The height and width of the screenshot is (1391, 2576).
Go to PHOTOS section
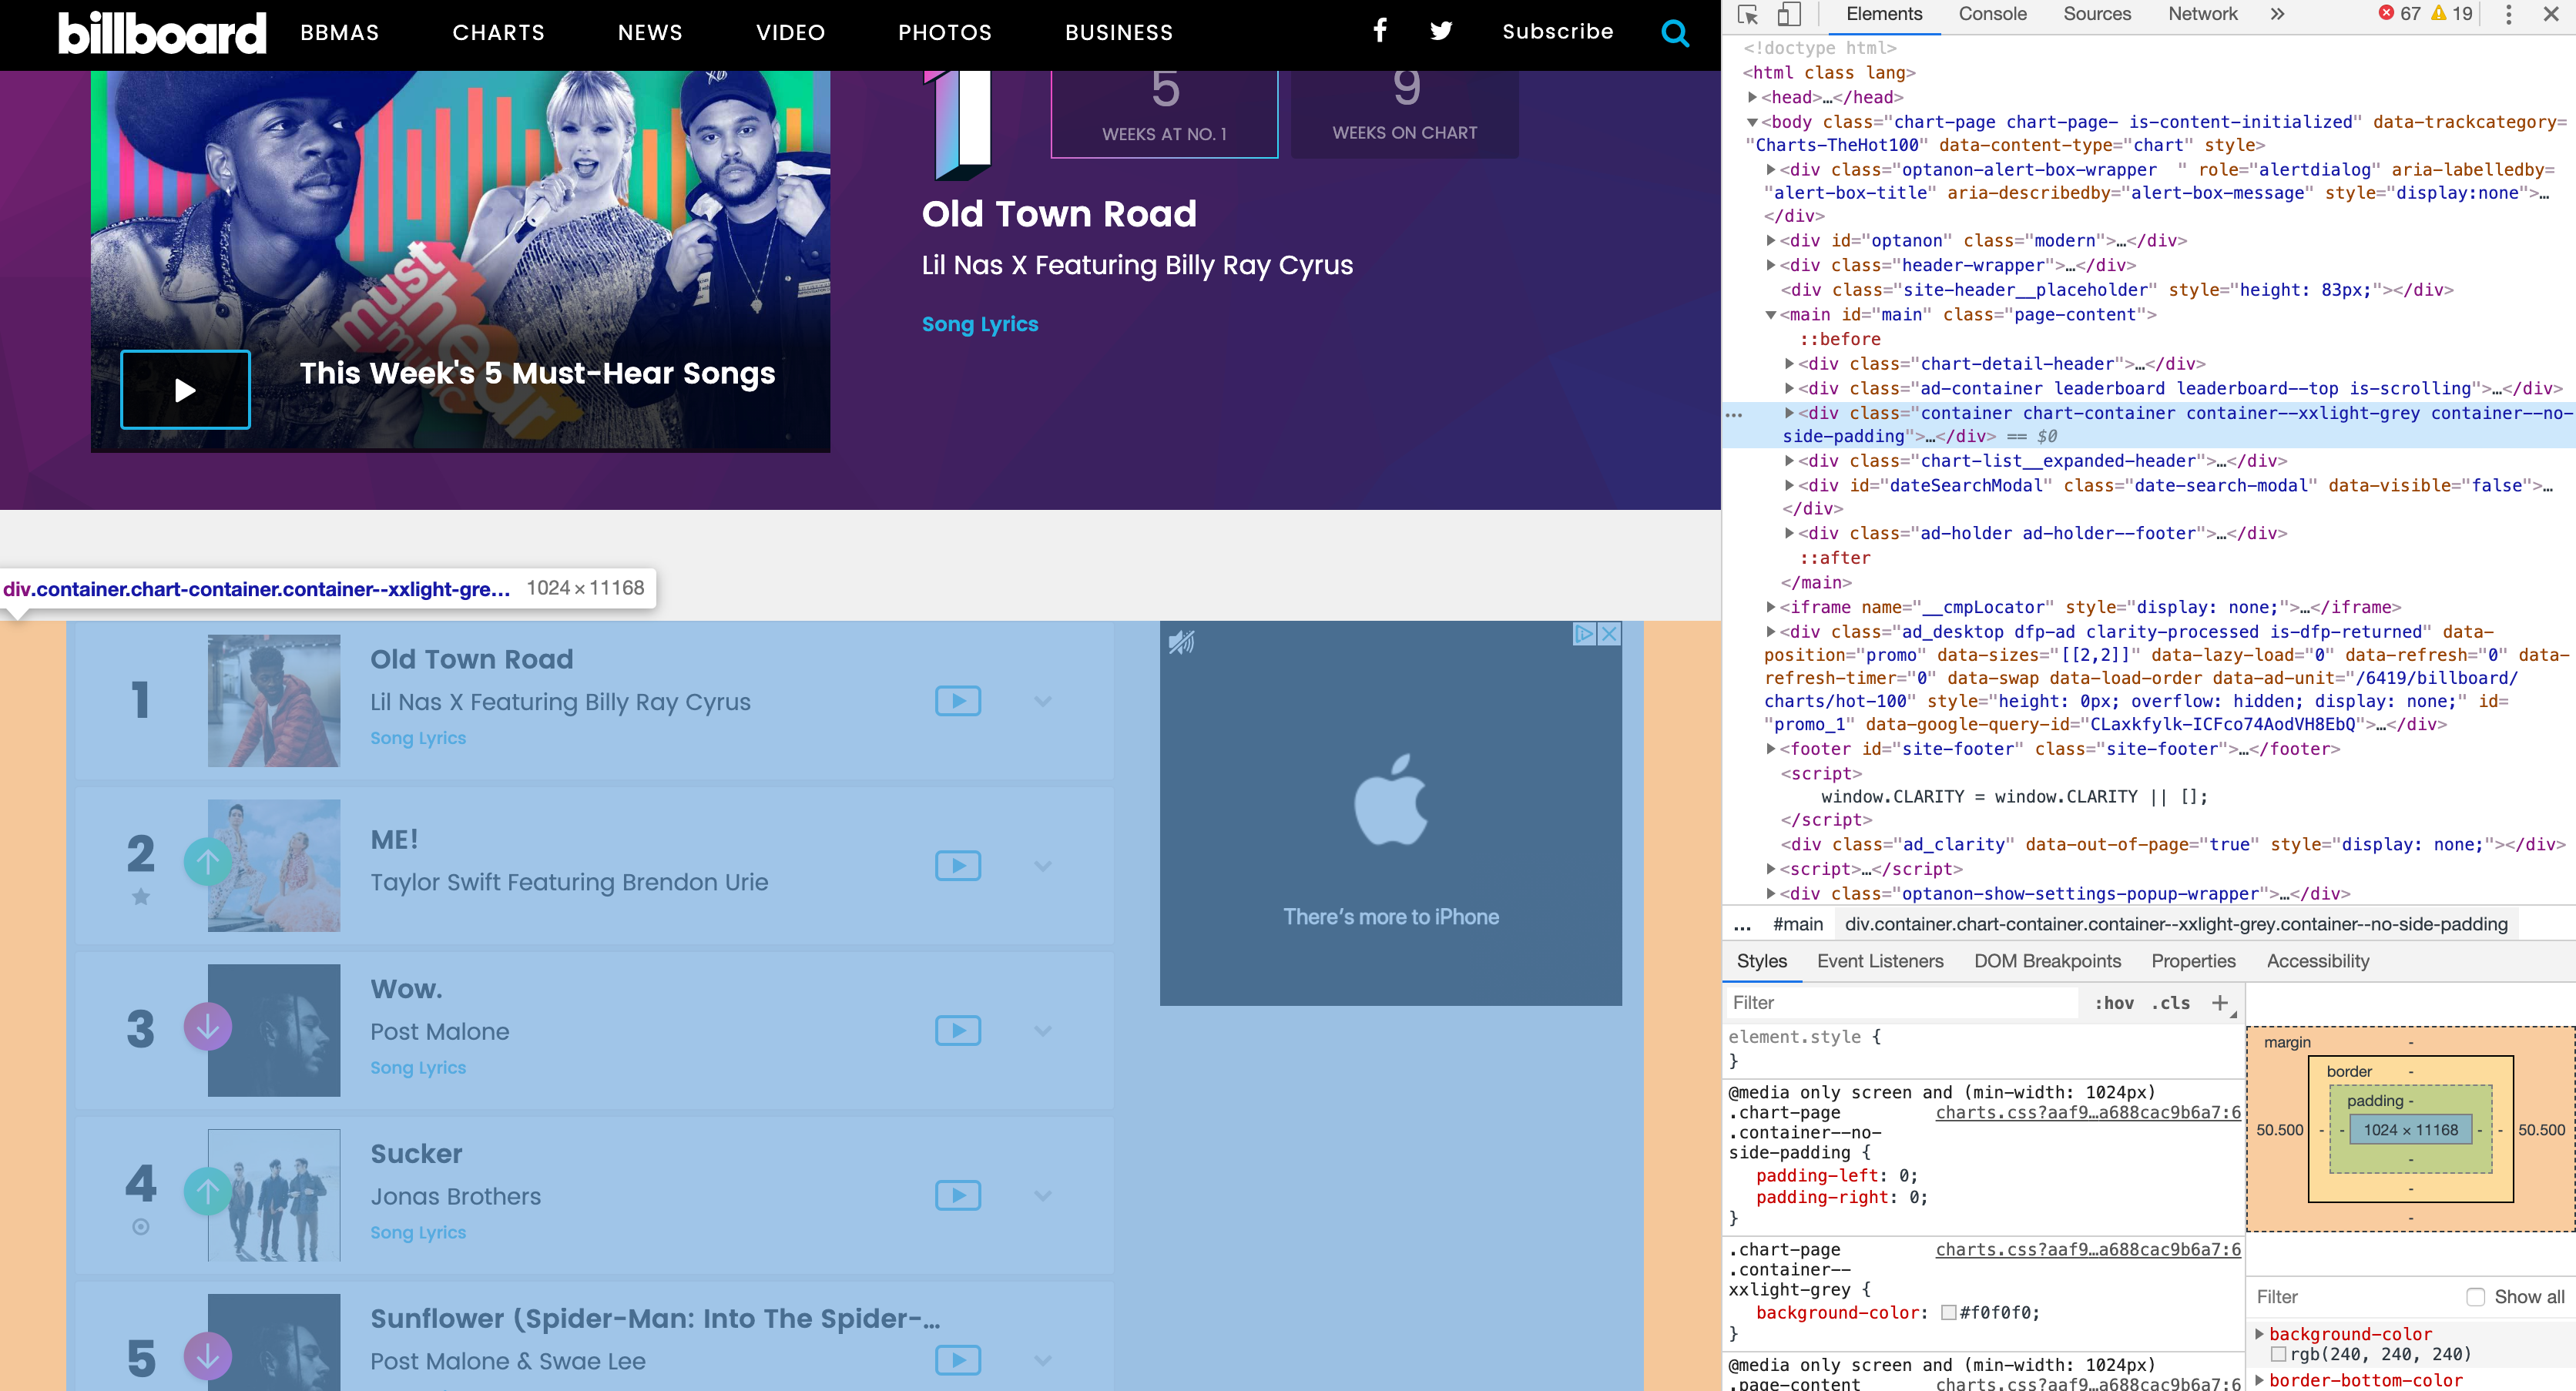click(x=944, y=33)
